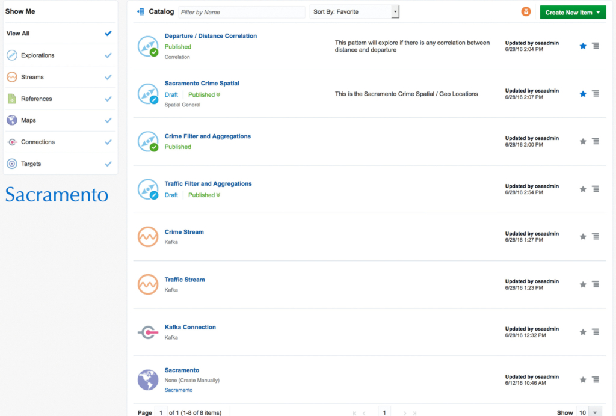The height and width of the screenshot is (416, 616).
Task: Click Departure / Distance Correlation exploration icon
Action: click(x=148, y=46)
